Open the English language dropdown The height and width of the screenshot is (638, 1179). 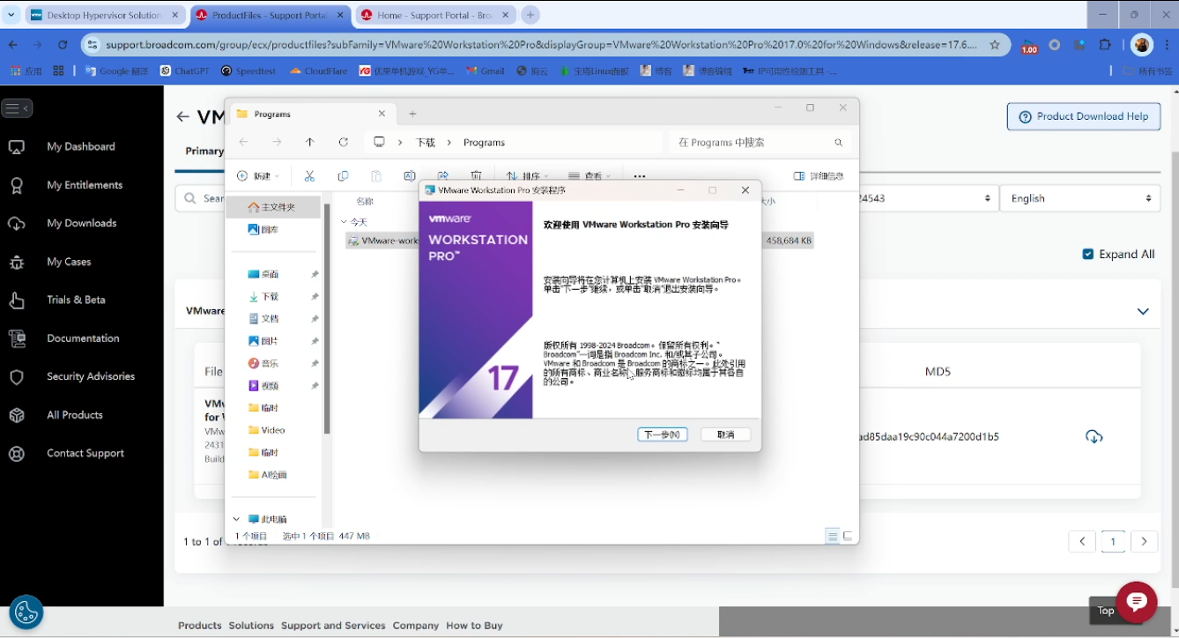[1080, 198]
